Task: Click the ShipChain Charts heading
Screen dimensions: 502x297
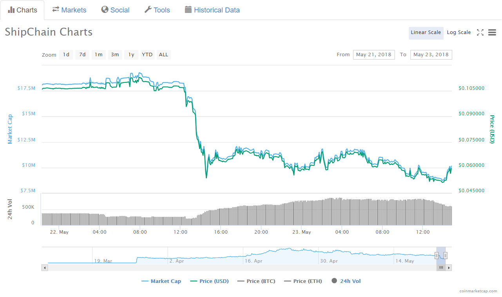Action: click(x=49, y=32)
